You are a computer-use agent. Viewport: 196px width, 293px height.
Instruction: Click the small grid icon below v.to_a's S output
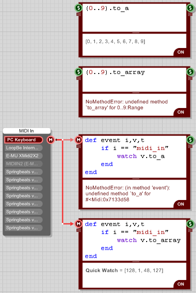coord(190,146)
